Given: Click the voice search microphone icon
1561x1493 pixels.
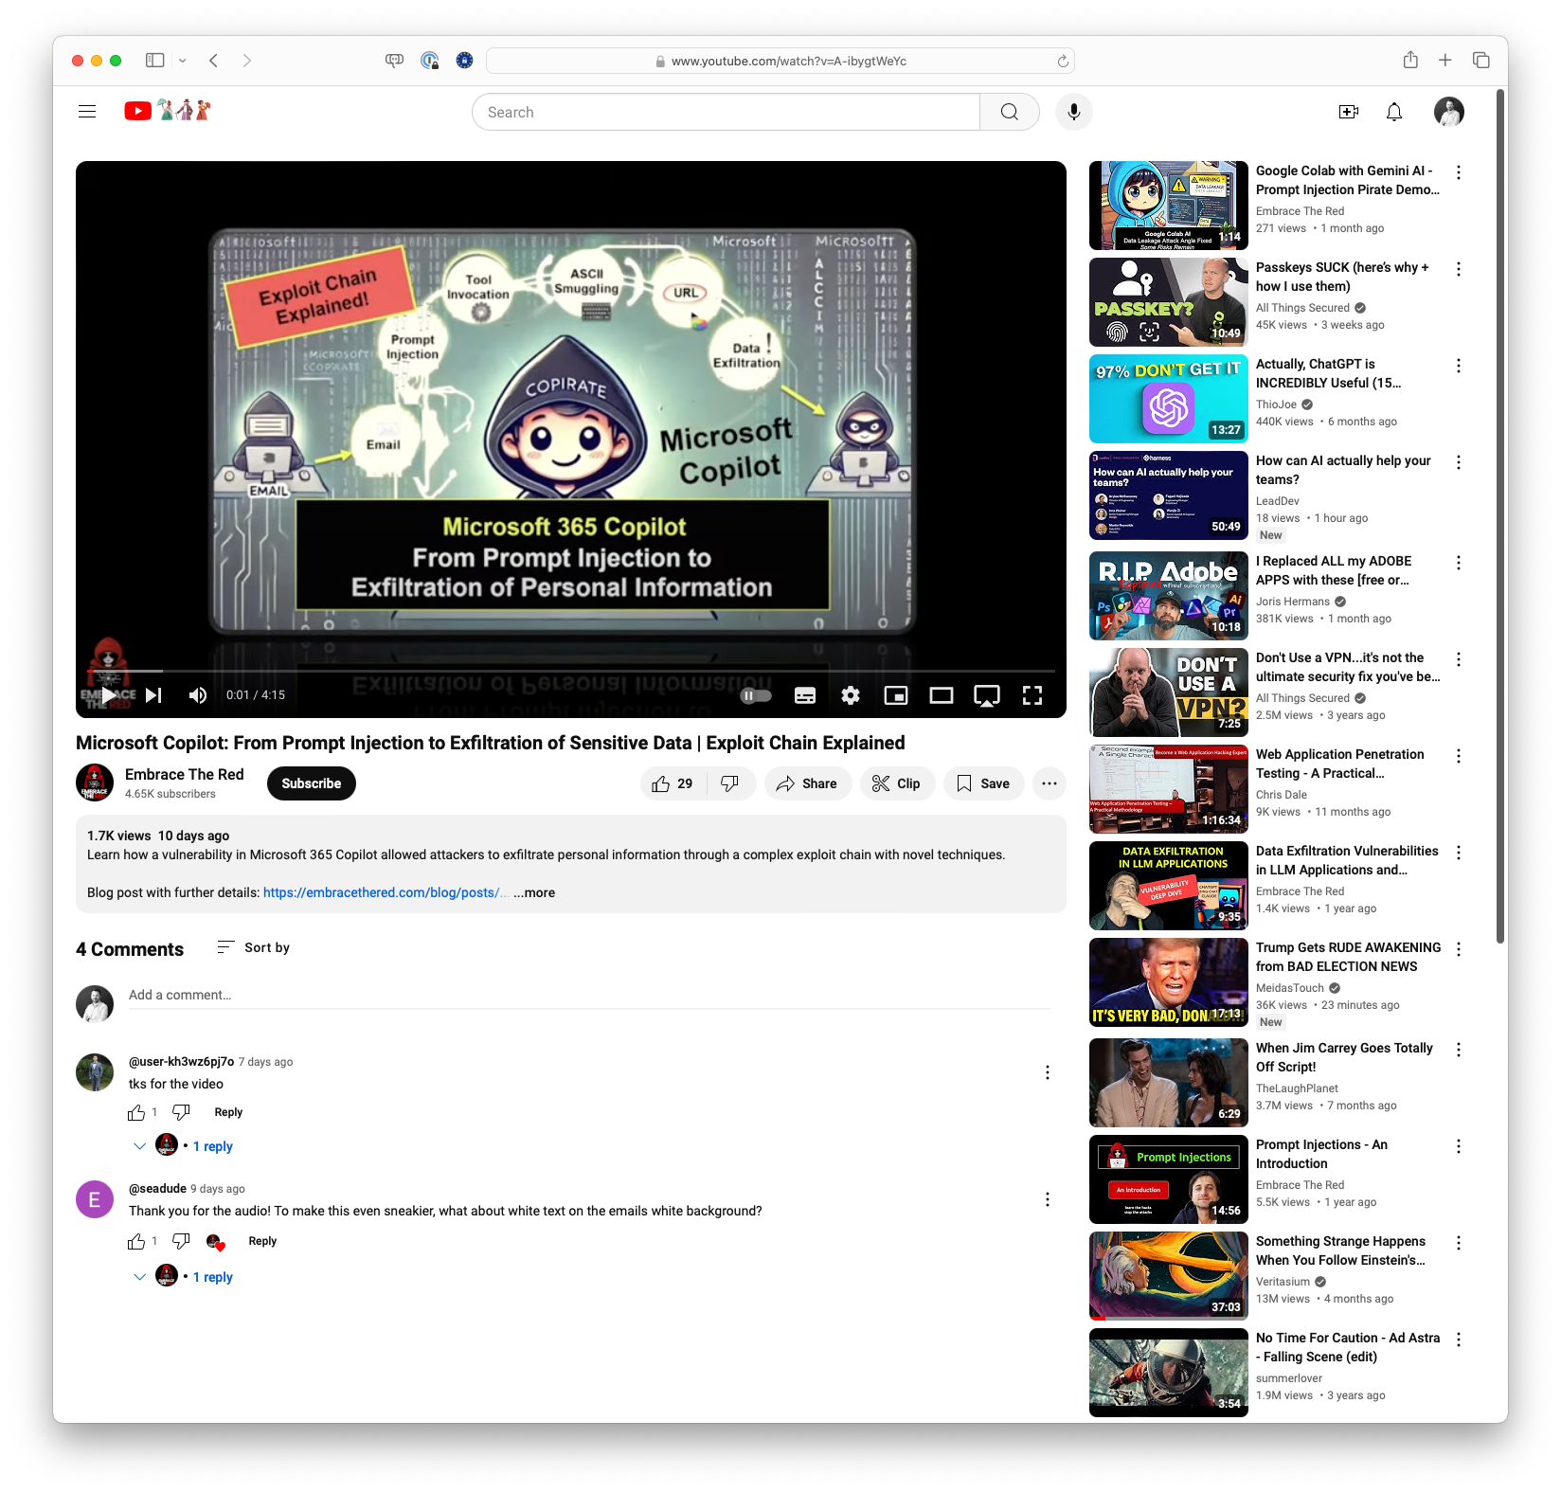Looking at the screenshot, I should [x=1073, y=112].
